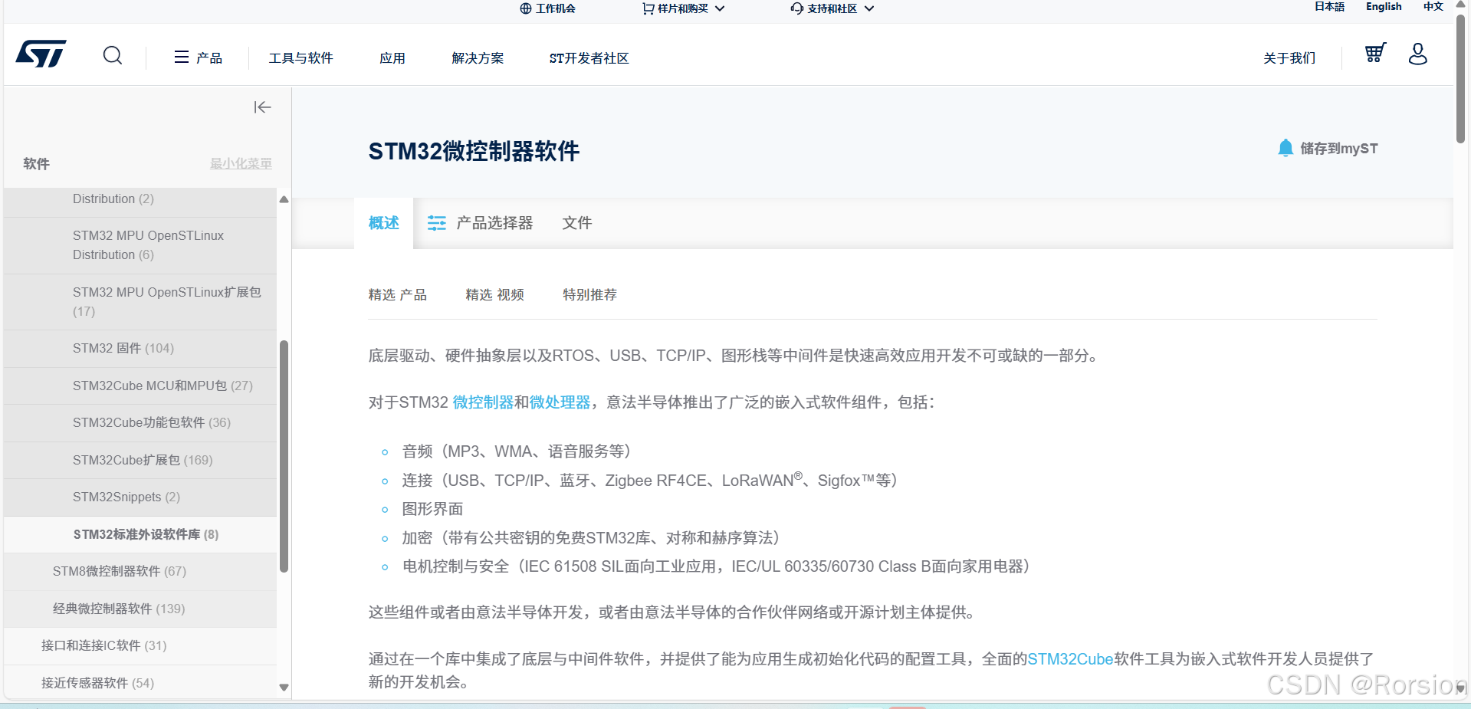Collapse the sidebar with arrow icon
Screen dimensions: 1471x709
pos(263,107)
